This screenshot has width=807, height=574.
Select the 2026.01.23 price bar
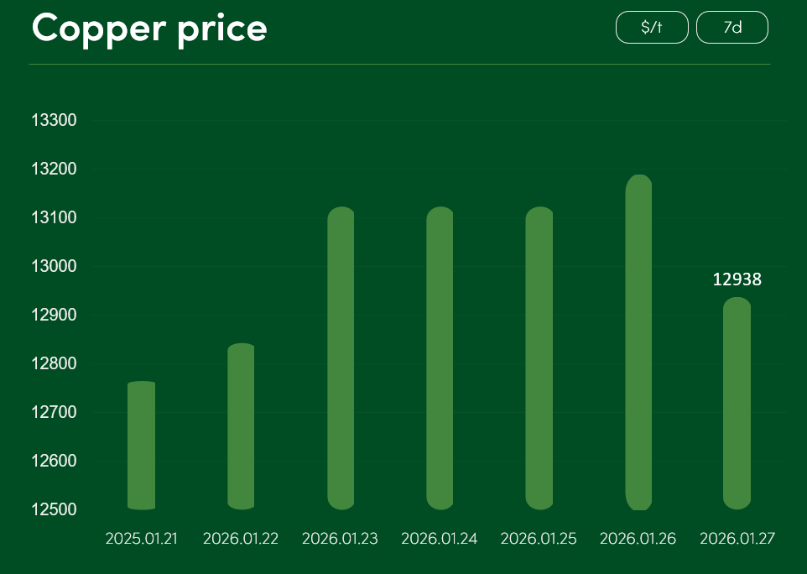[341, 357]
